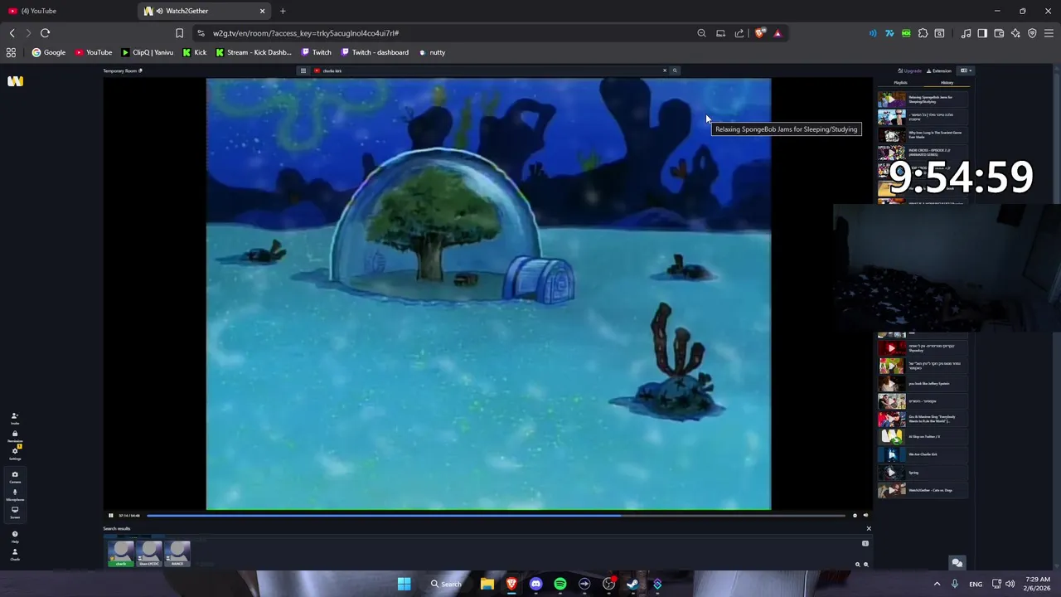Open the system volume tray icon

pyautogui.click(x=1010, y=584)
